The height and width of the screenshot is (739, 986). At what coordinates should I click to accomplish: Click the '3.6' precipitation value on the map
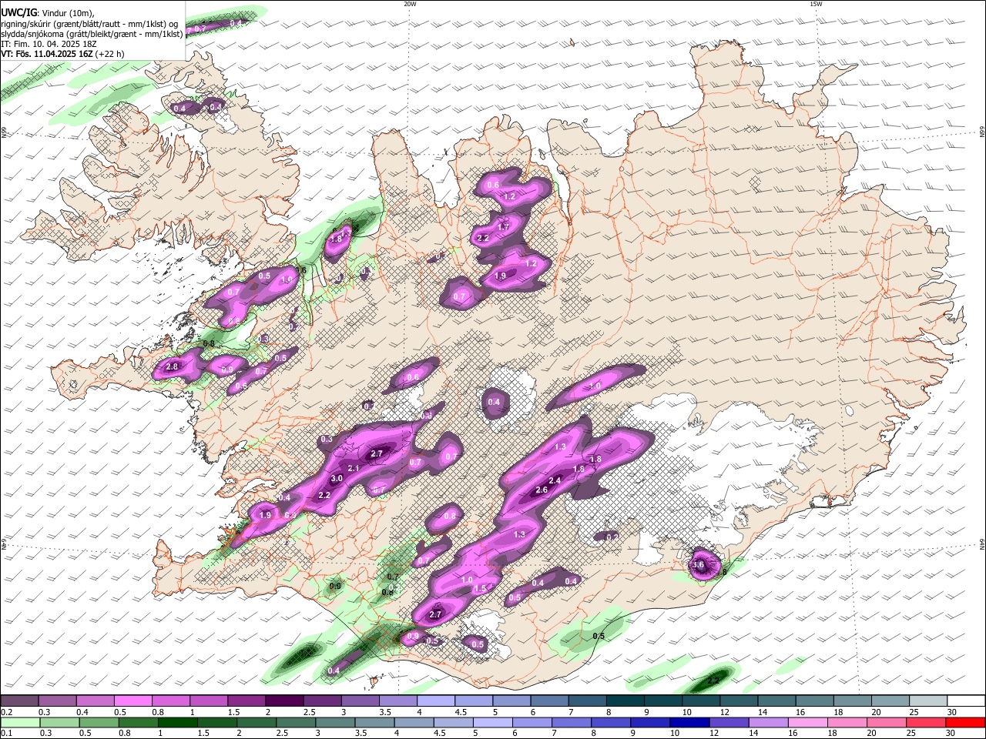tap(699, 565)
